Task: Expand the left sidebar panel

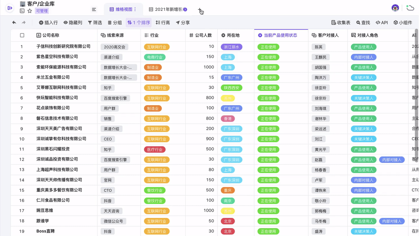Action: point(10,8)
